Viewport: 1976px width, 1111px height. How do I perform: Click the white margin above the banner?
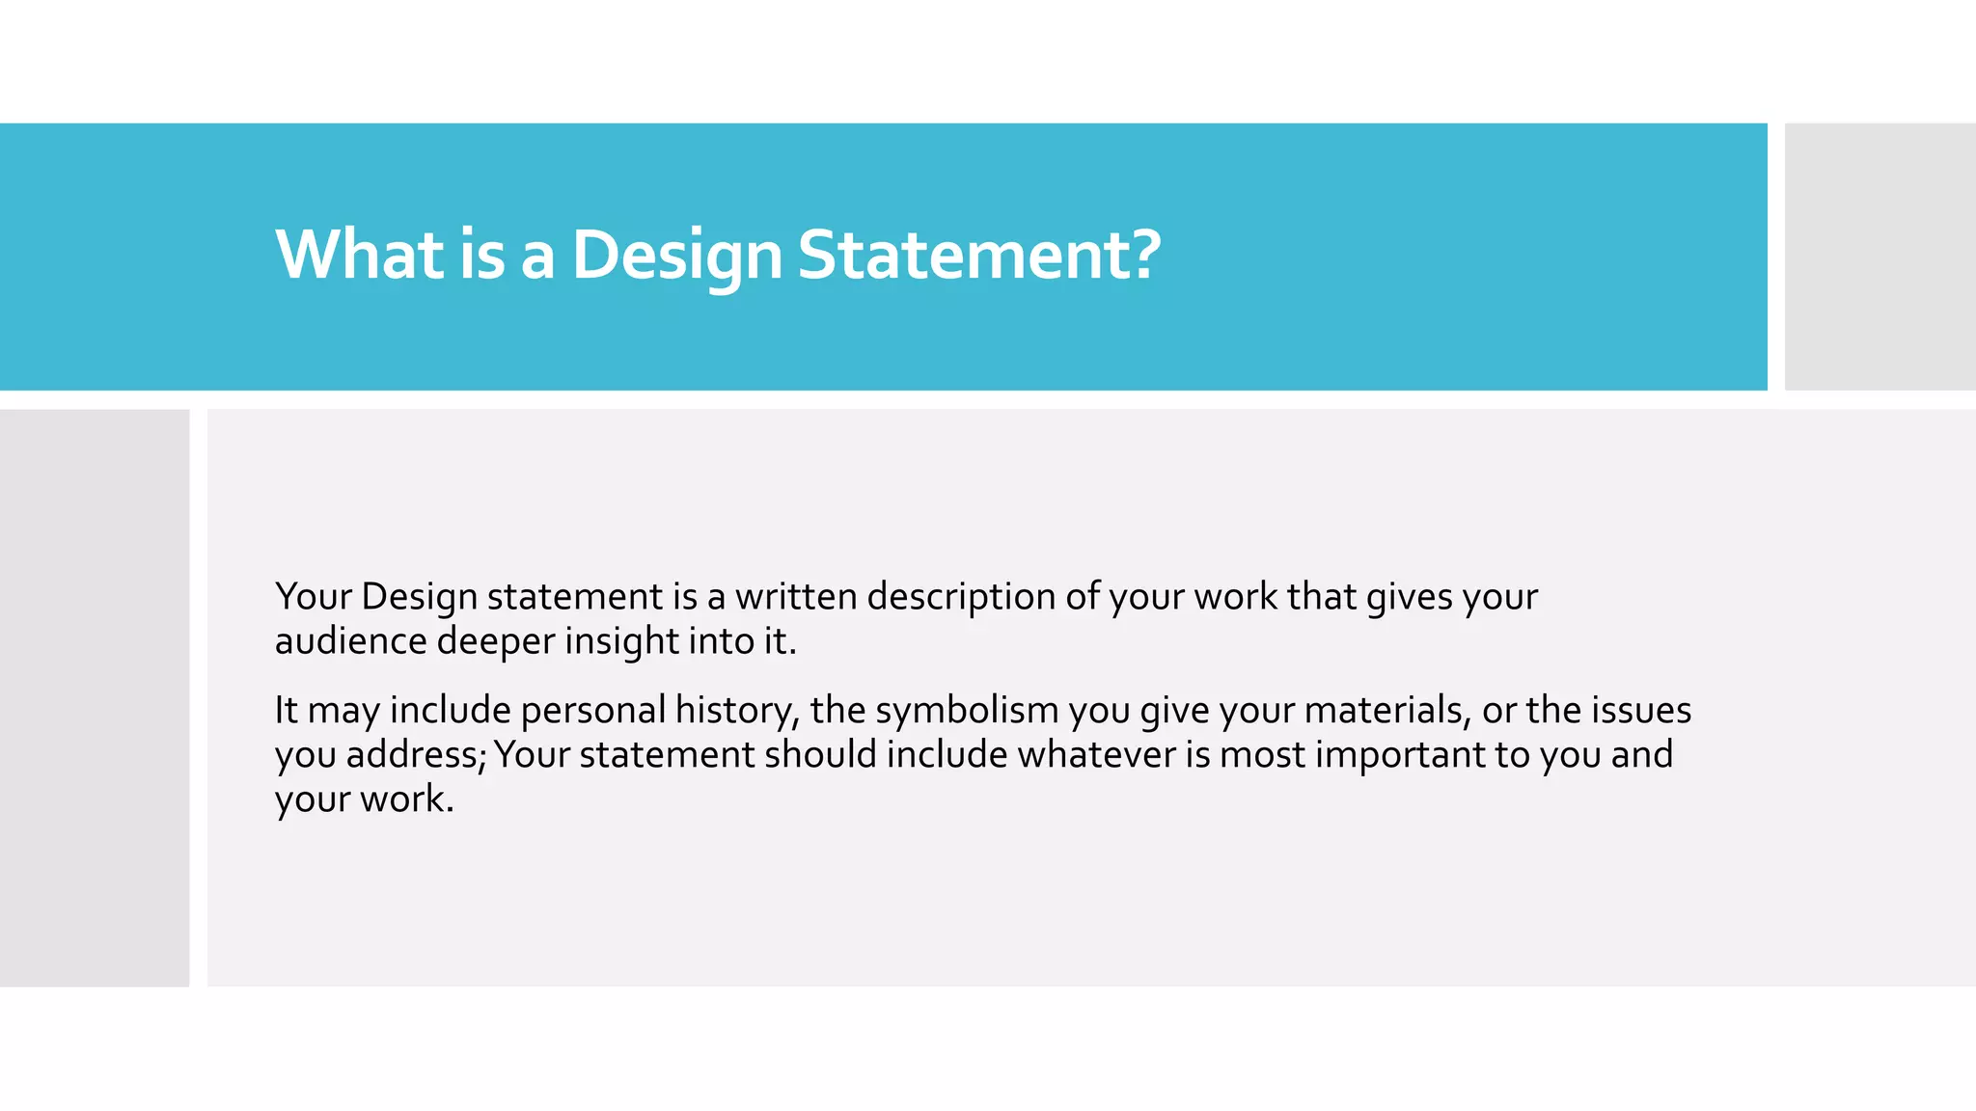(965, 58)
